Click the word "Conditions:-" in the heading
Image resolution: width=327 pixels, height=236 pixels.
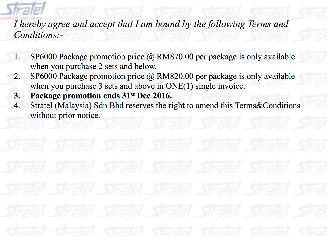click(x=38, y=35)
